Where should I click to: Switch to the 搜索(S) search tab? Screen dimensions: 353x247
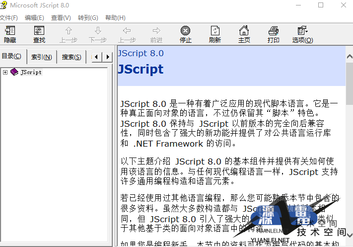pos(71,57)
